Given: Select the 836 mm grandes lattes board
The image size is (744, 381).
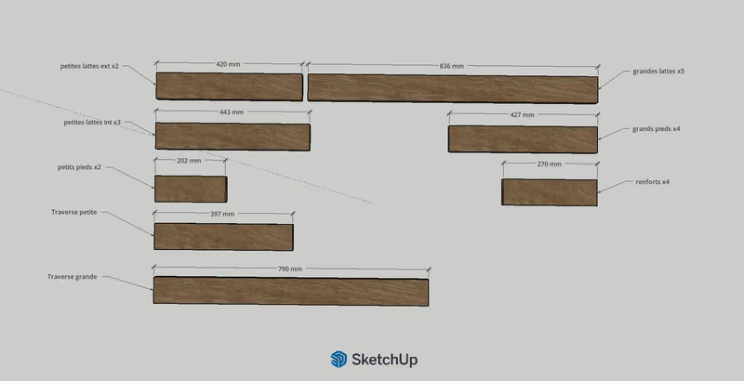Looking at the screenshot, I should (x=453, y=88).
